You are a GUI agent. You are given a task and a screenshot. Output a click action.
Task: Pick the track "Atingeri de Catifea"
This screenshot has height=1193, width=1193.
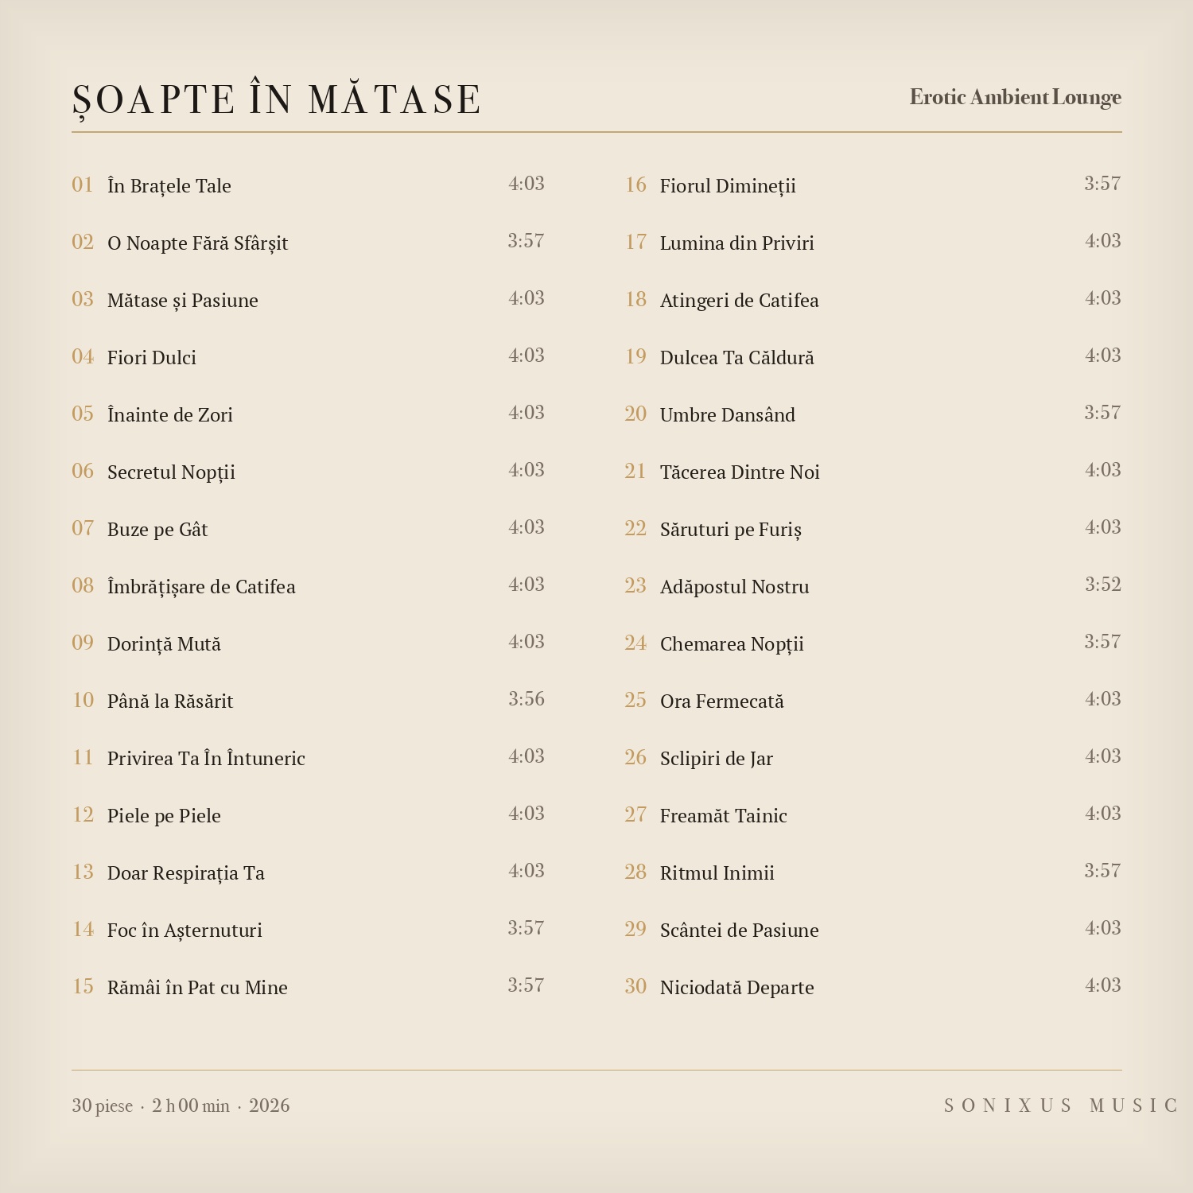(x=740, y=300)
